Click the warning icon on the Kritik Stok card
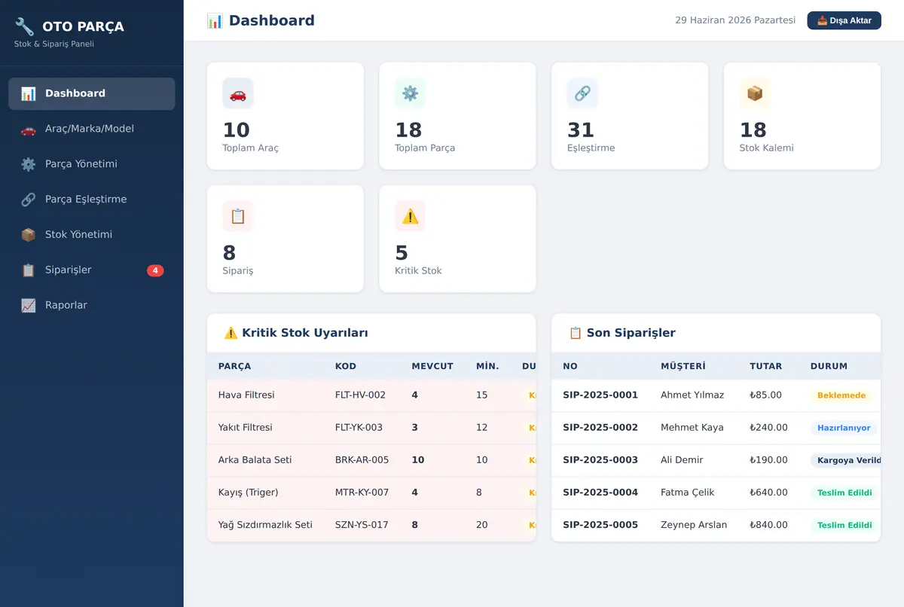904x607 pixels. point(410,216)
